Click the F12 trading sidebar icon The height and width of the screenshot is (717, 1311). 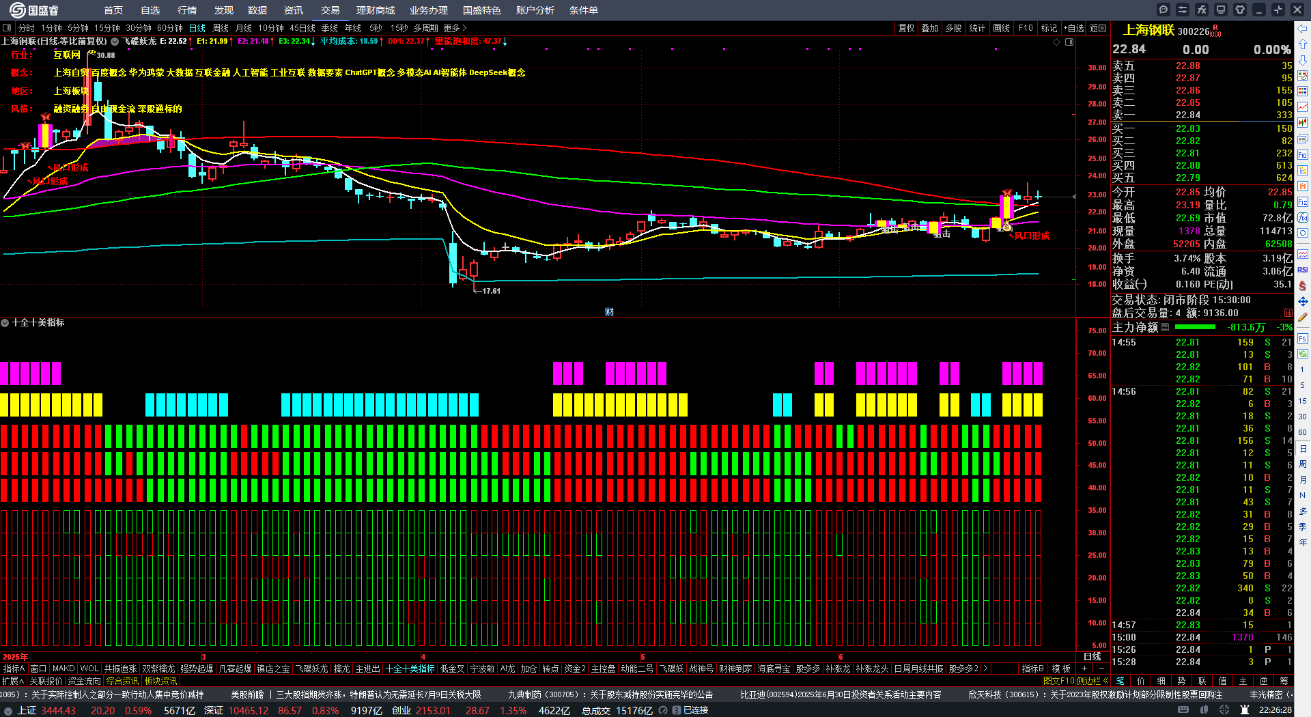point(1303,201)
